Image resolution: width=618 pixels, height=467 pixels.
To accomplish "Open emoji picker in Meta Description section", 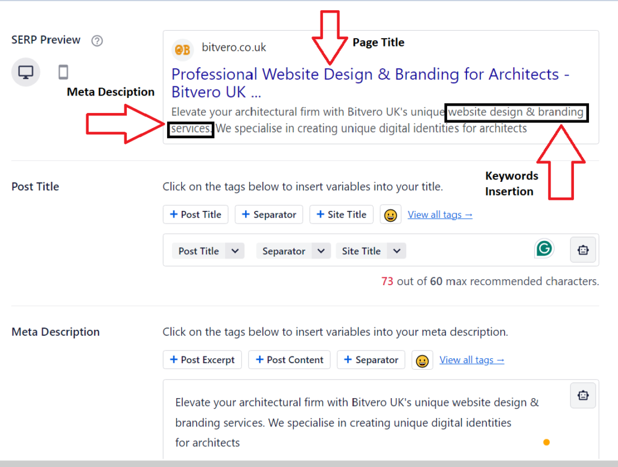I will click(422, 360).
